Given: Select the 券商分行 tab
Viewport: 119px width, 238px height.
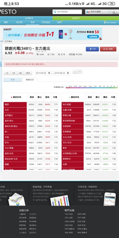Looking at the screenshot, I should click(30, 80).
